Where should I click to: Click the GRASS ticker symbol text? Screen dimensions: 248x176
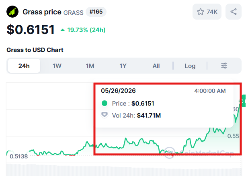(x=74, y=12)
